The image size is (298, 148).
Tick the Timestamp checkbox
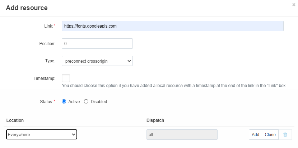coord(66,78)
